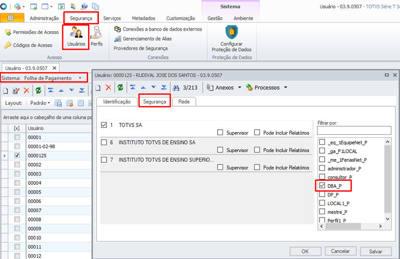
Task: Toggle checkbox for INSTITUTO TOTVS DE ENSINO SUPERIO...
Action: (x=104, y=160)
